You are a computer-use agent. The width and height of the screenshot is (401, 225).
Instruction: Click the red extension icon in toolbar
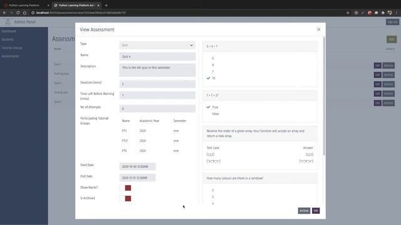coord(370,12)
